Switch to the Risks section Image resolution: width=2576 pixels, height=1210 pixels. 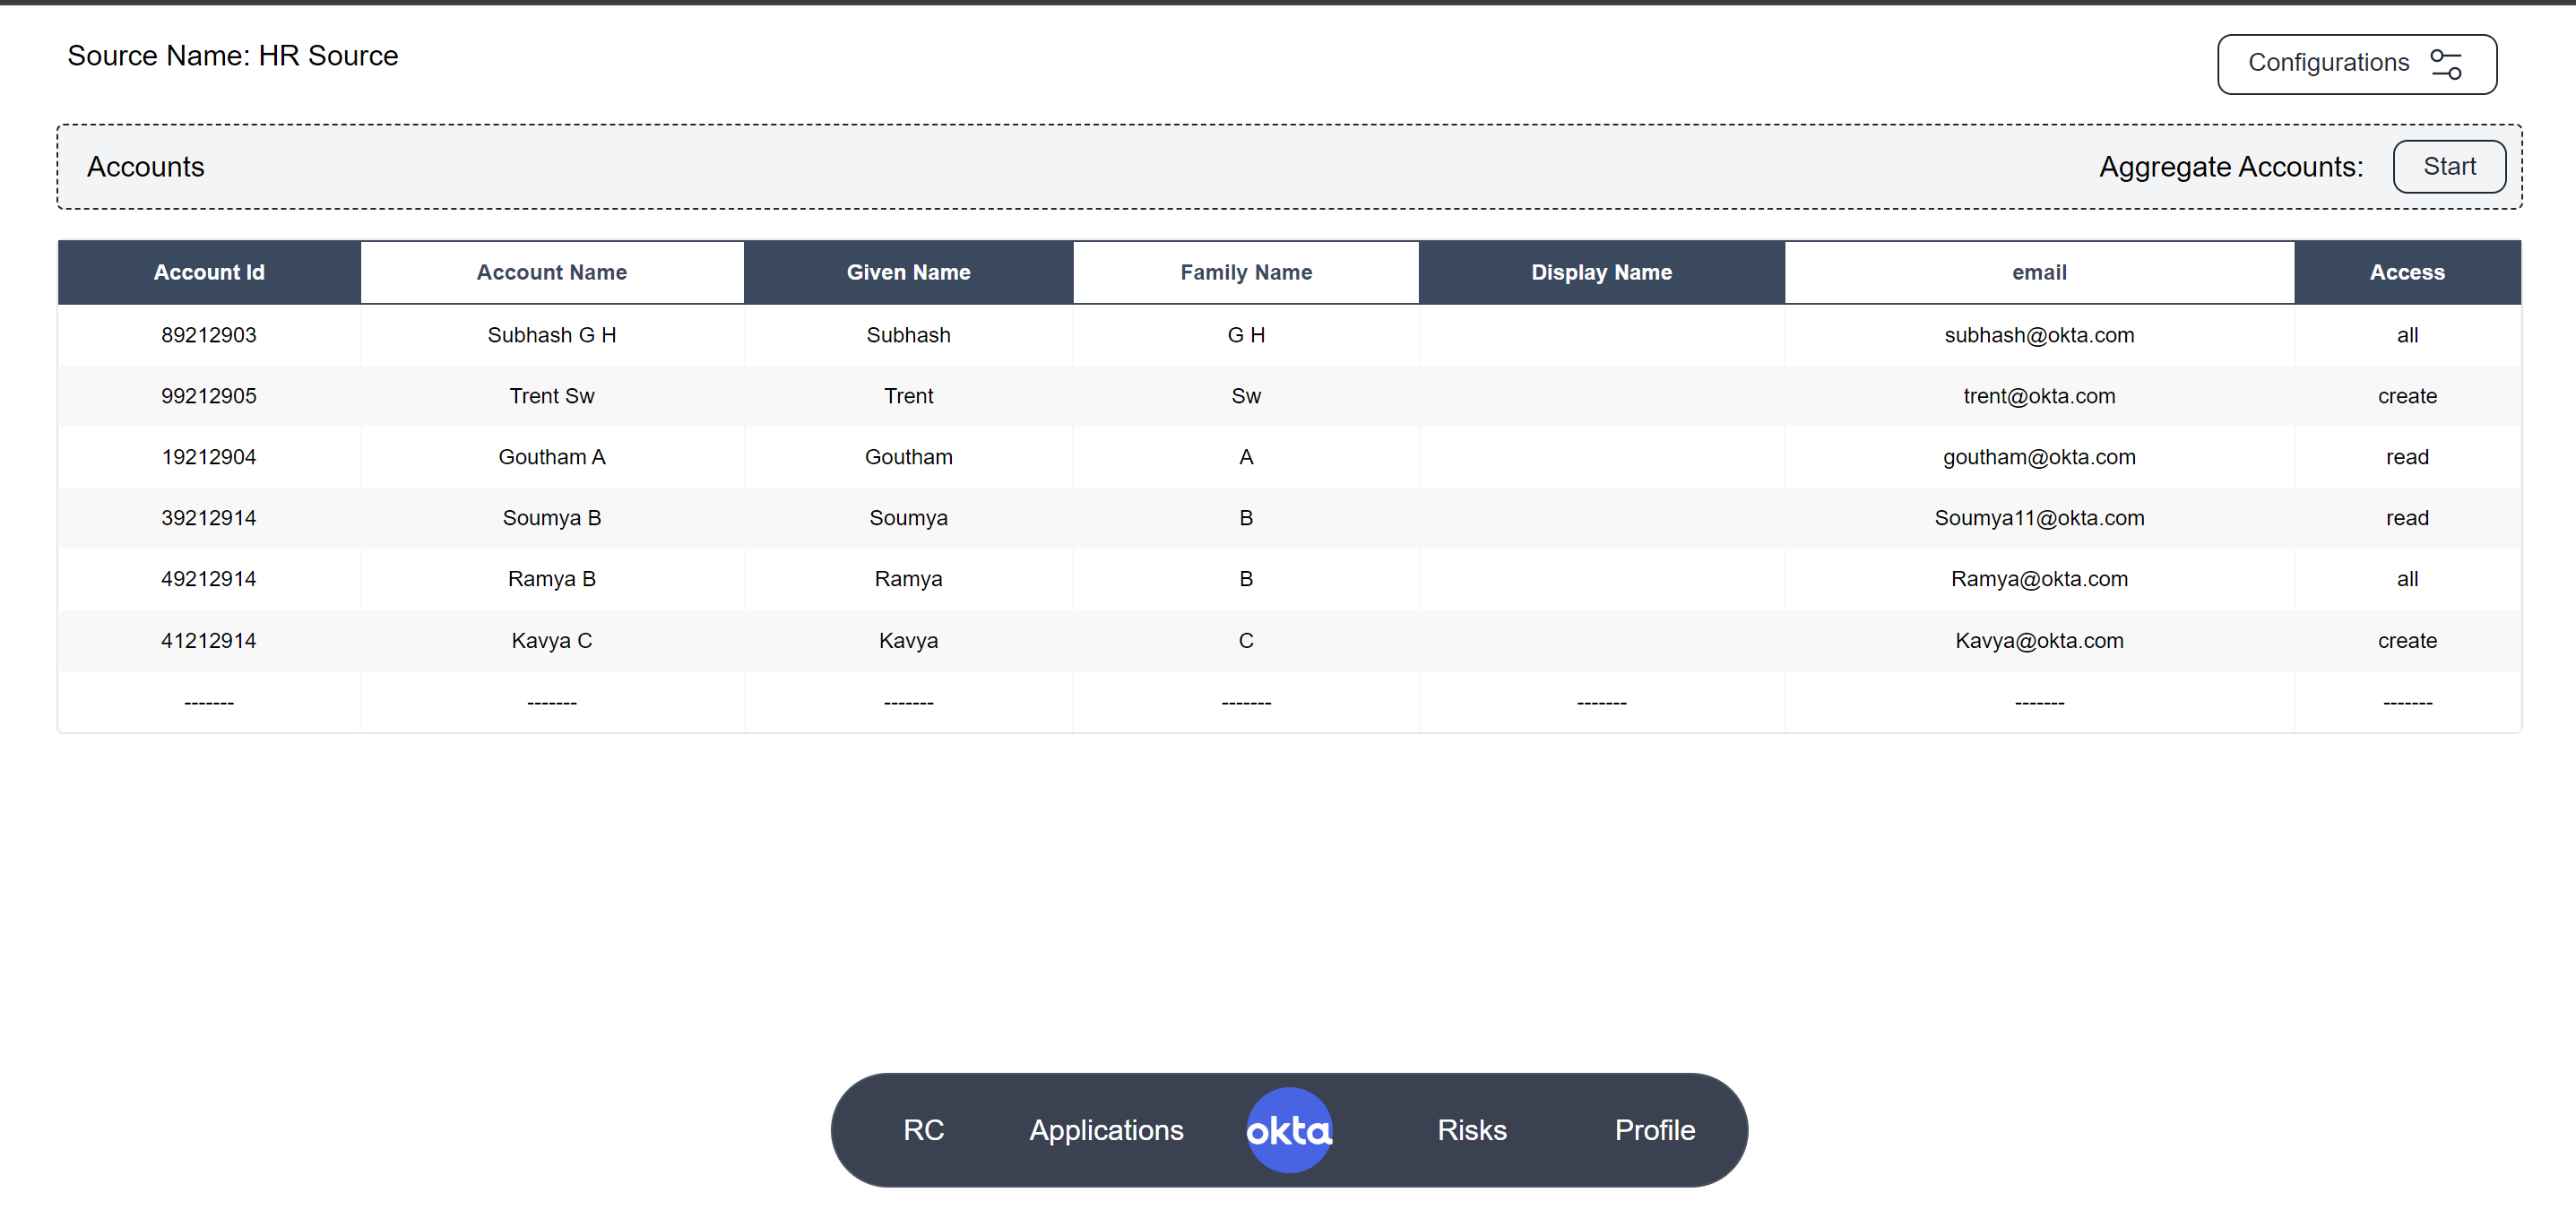point(1471,1130)
